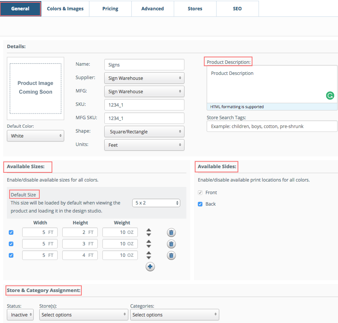Open the Default Size dropdown
The image size is (338, 323).
pyautogui.click(x=156, y=203)
